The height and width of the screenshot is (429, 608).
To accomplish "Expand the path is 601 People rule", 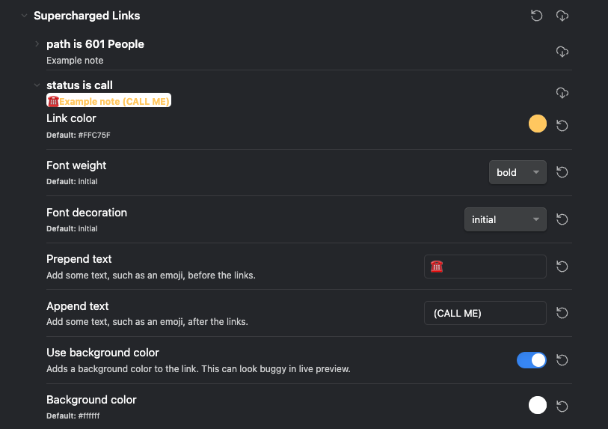I will (37, 44).
